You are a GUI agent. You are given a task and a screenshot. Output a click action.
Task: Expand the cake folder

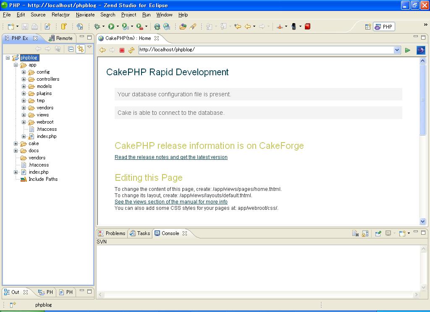[x=16, y=143]
